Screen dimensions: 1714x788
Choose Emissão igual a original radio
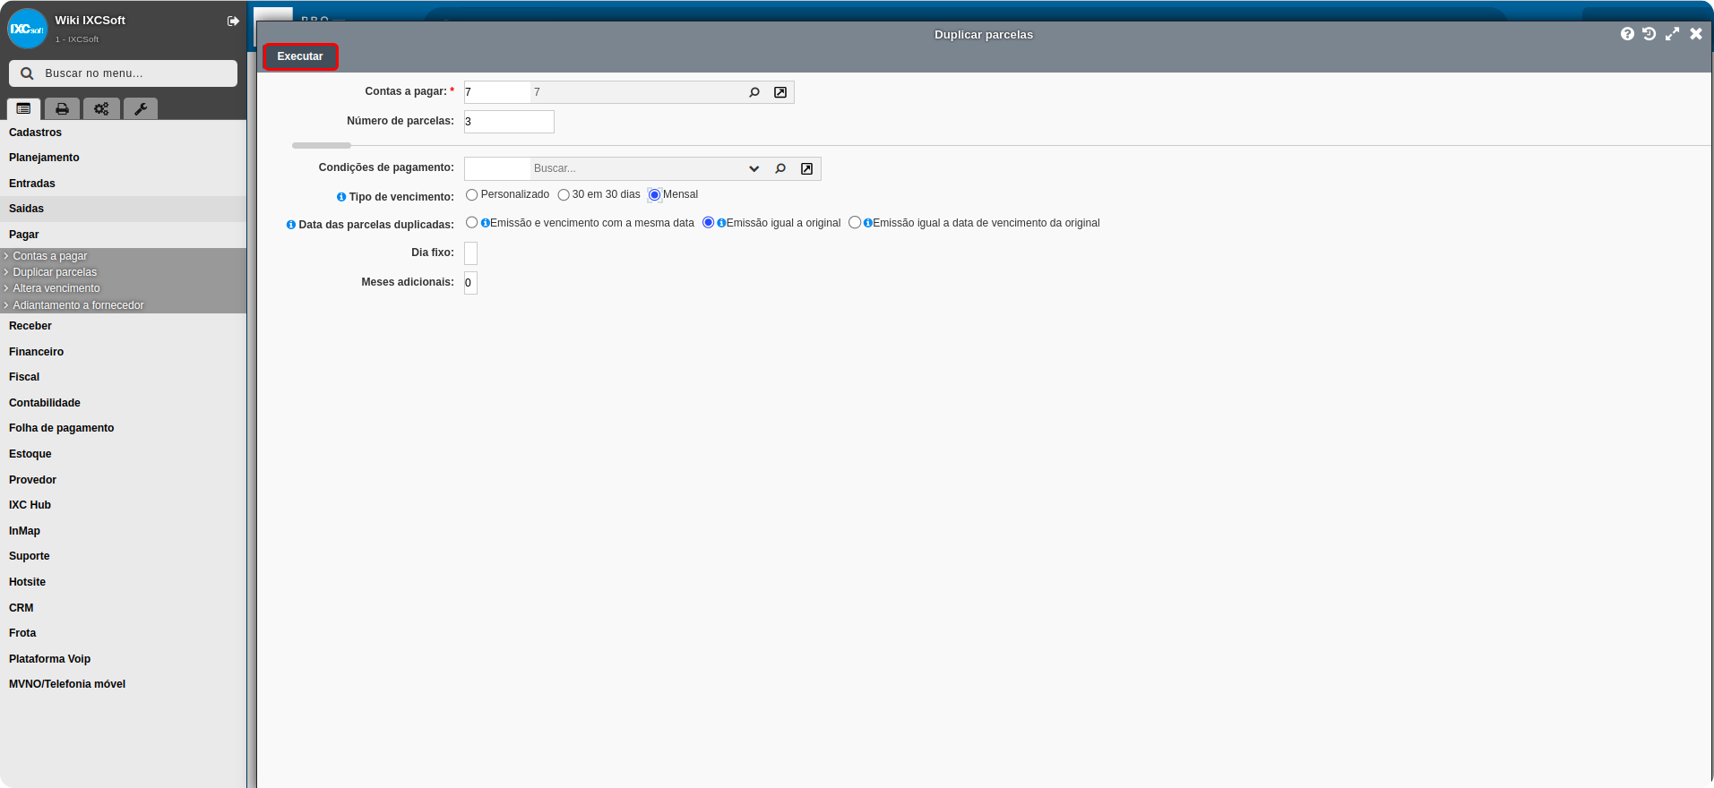pyautogui.click(x=709, y=223)
